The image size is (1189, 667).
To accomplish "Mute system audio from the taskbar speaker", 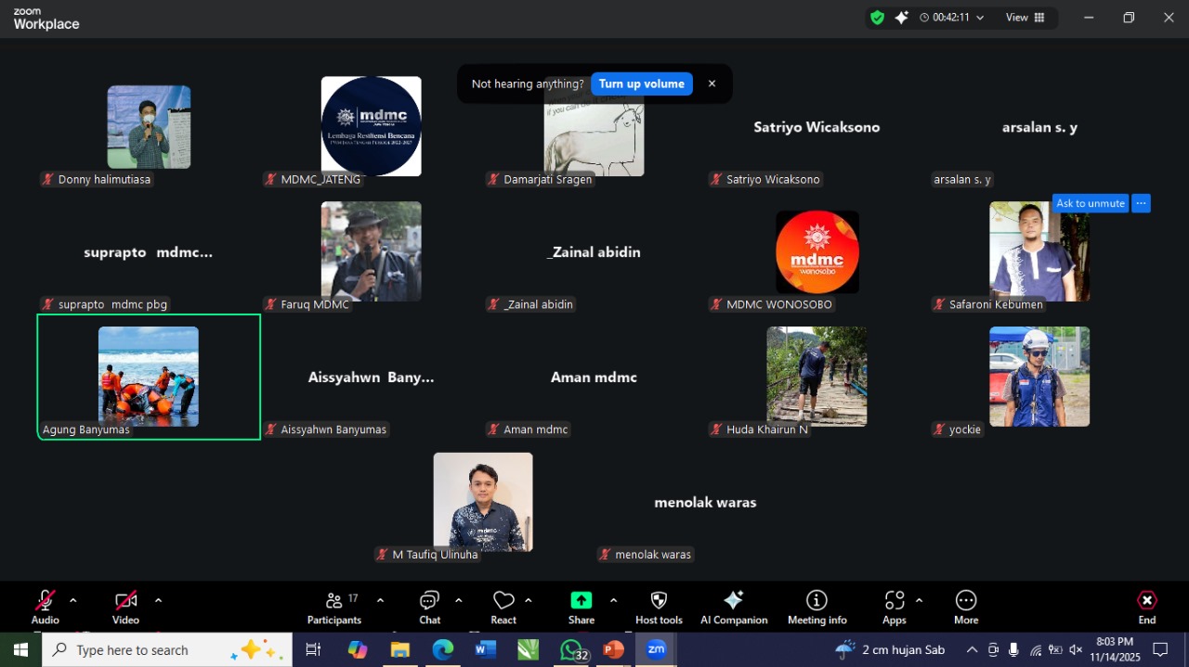I will (1076, 649).
